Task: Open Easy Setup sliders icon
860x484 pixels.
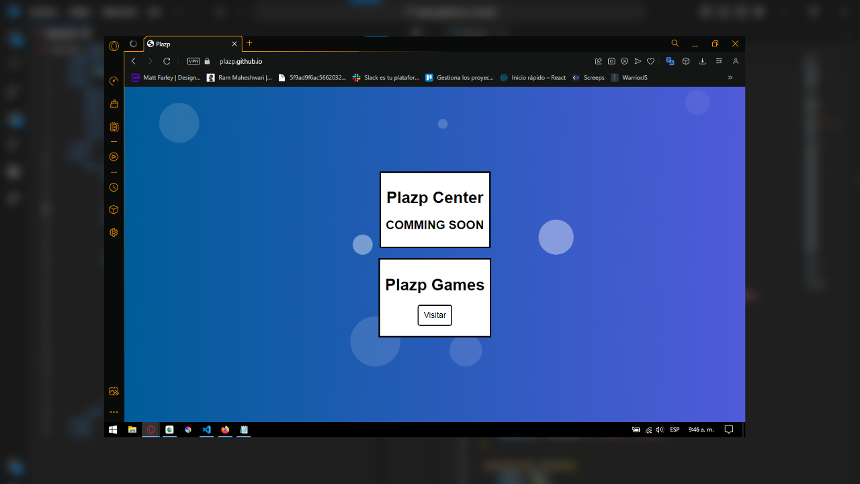Action: 719,61
